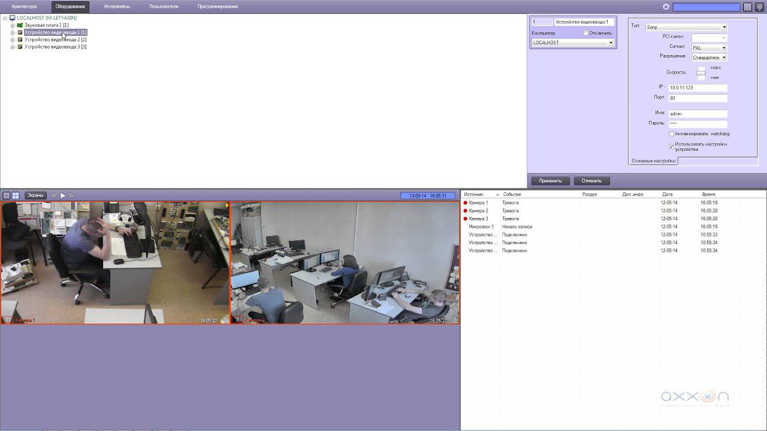Enable the Активизировать watchdog checkbox

[x=672, y=133]
